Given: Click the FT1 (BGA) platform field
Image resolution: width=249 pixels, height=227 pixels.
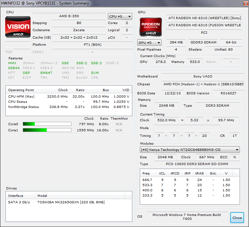Looking at the screenshot, I should 93,44.
